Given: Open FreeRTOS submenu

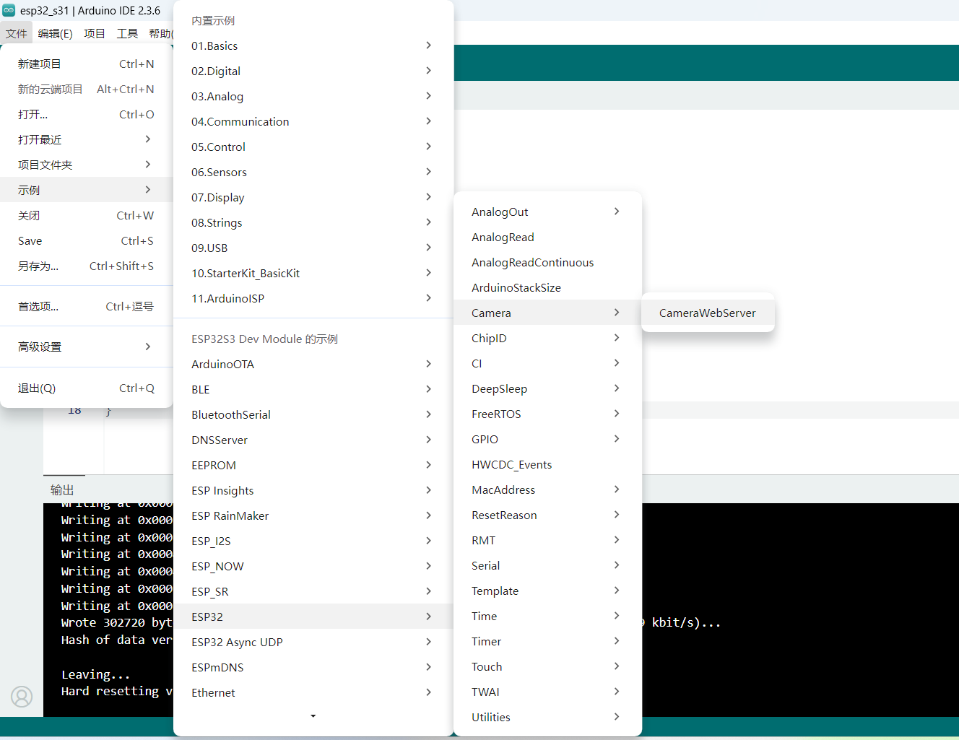Looking at the screenshot, I should 547,414.
